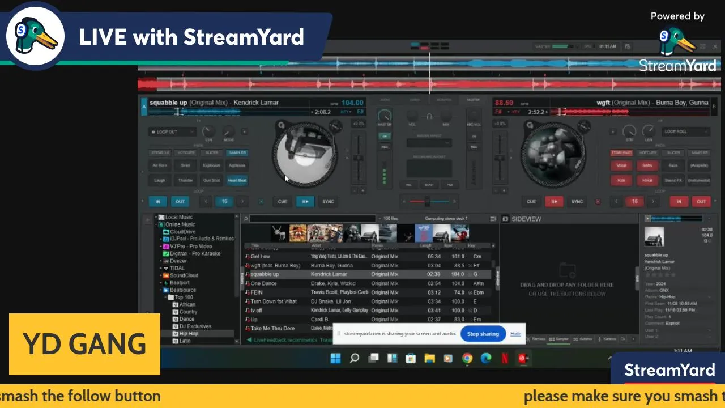This screenshot has width=725, height=408.
Task: Set loop IN point on deck A
Action: pyautogui.click(x=157, y=202)
